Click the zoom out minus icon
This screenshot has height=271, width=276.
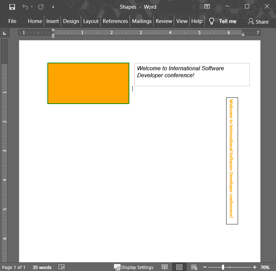click(x=205, y=267)
